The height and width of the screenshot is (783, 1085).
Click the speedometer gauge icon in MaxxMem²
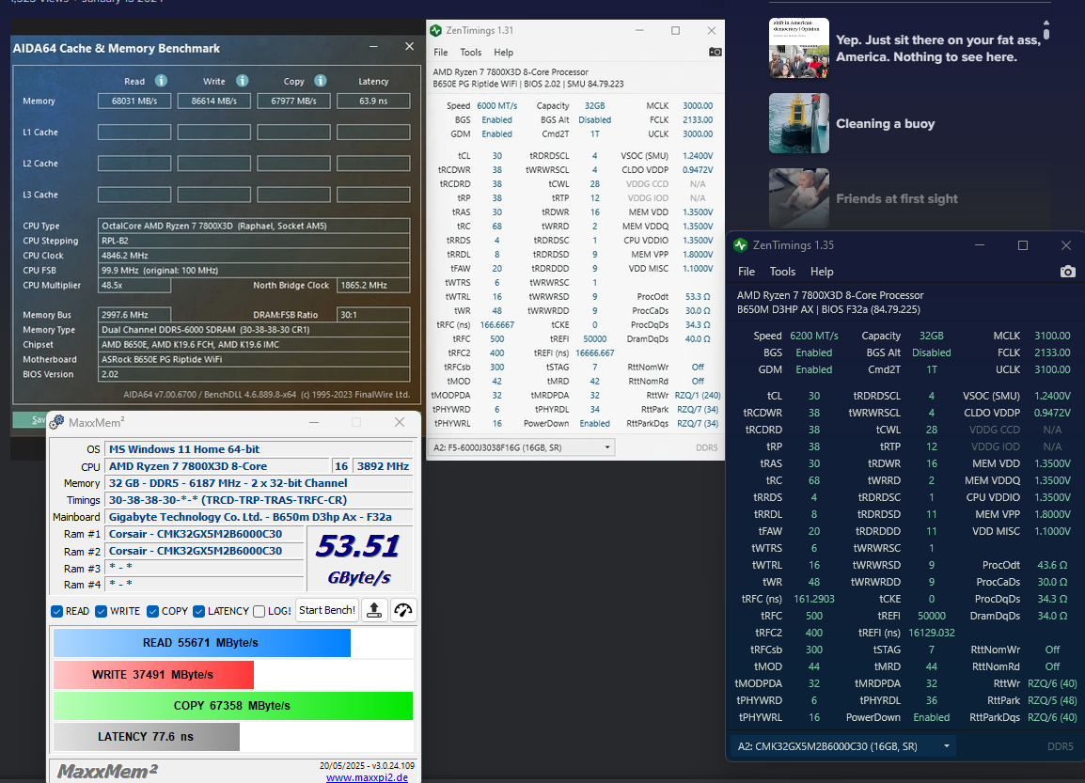coord(403,610)
